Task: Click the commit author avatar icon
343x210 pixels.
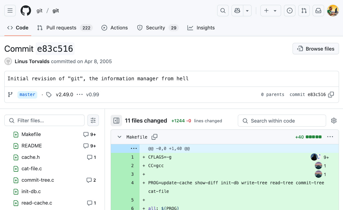Action: coord(8,61)
